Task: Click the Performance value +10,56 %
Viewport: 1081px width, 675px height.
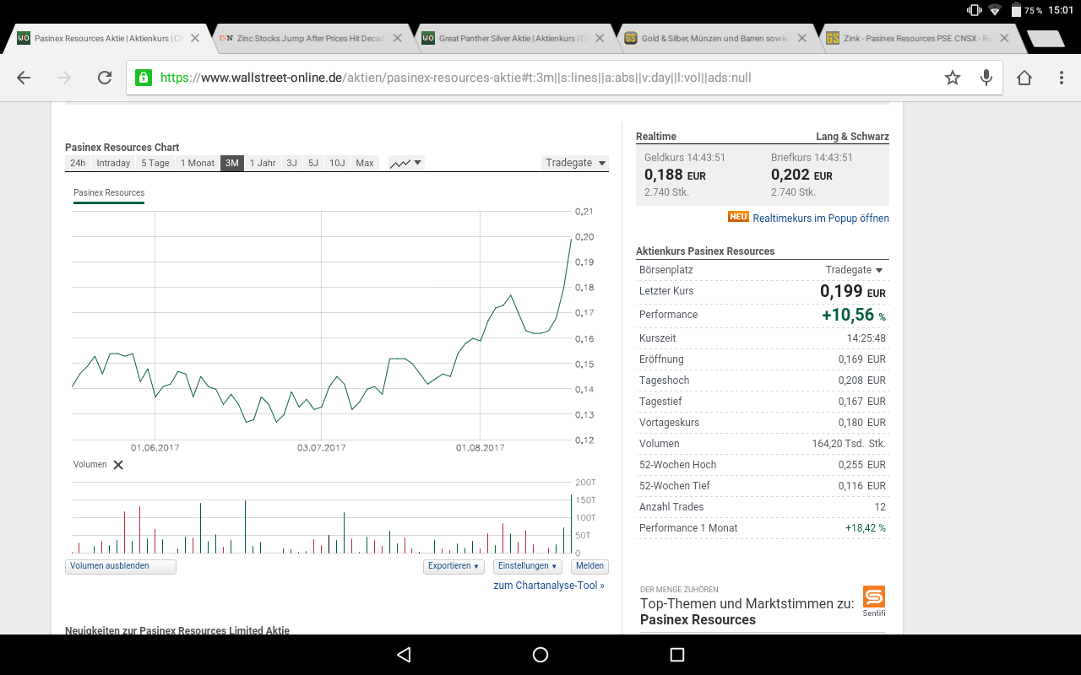Action: [x=854, y=315]
